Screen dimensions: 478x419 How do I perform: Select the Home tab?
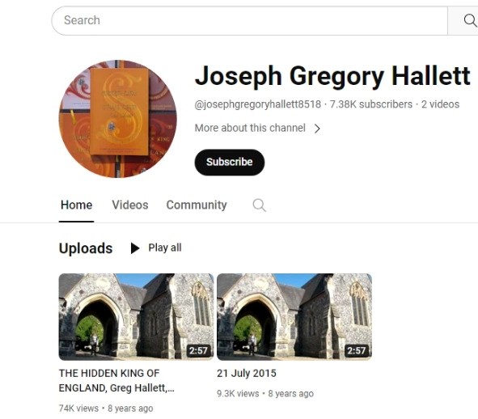point(77,205)
